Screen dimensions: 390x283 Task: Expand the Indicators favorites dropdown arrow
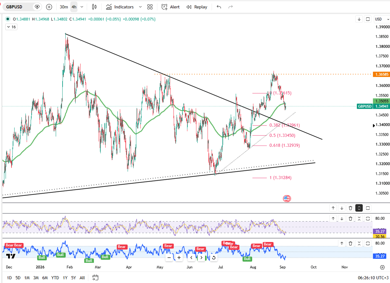click(x=140, y=7)
